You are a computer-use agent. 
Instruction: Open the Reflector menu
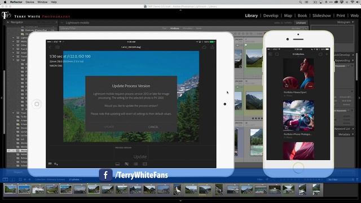tap(16, 2)
